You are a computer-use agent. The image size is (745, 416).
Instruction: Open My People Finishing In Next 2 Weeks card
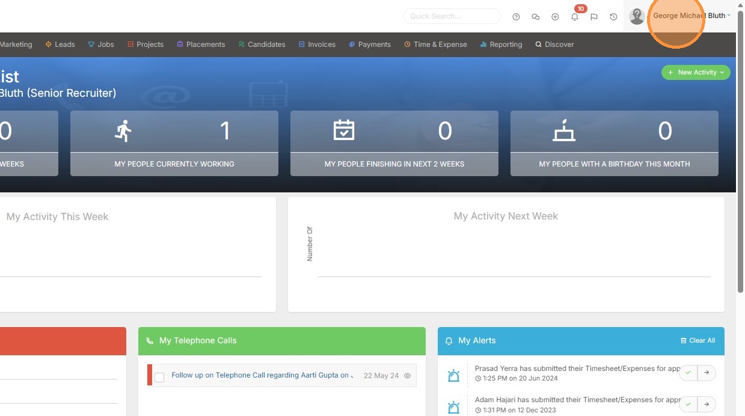coord(394,143)
